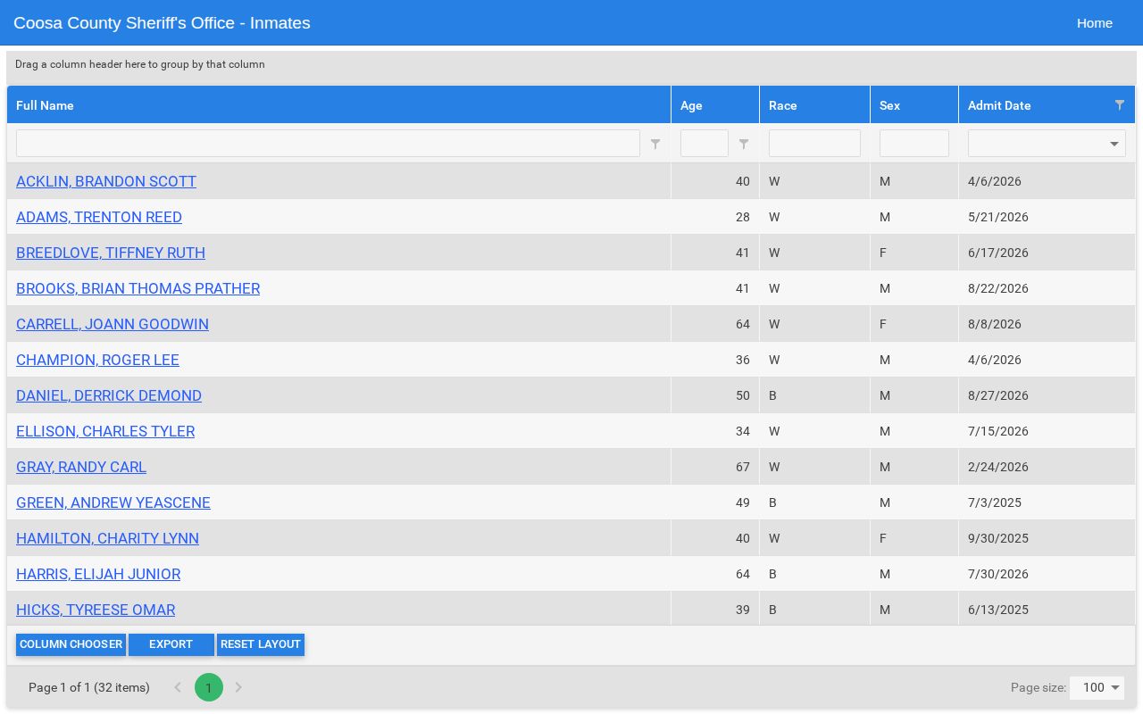Go to the next page arrow
Viewport: 1143px width, 714px height.
point(238,687)
